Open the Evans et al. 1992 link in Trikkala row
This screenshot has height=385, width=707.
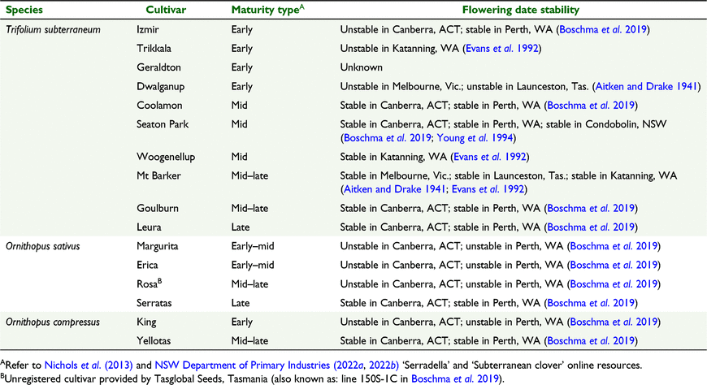coord(502,49)
